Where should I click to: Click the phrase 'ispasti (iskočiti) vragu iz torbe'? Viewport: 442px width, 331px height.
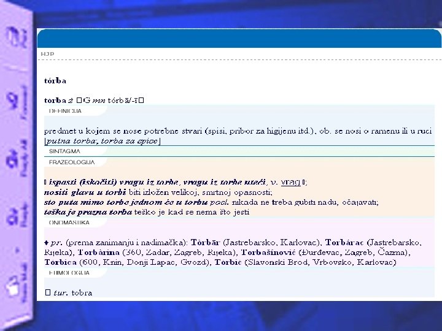[x=114, y=183]
